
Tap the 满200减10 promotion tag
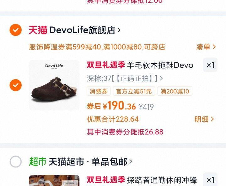click(175, 91)
